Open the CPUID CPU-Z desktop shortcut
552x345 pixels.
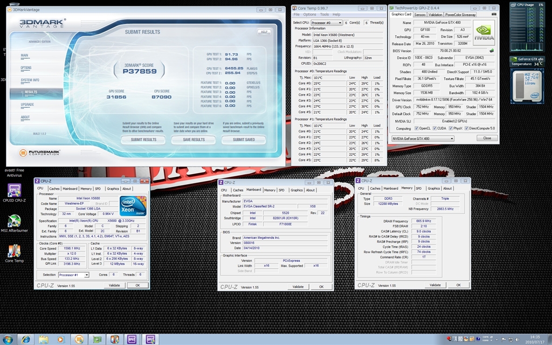(15, 191)
